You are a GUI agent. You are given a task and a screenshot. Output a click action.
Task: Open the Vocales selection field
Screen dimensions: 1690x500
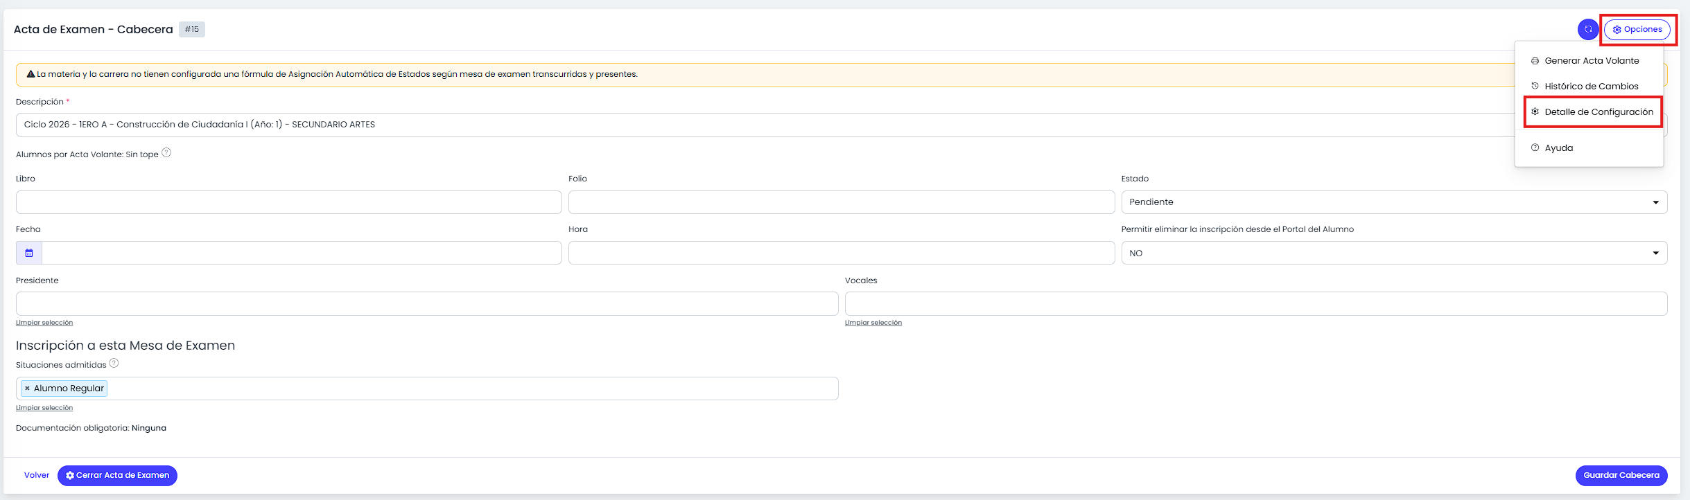(x=1256, y=304)
